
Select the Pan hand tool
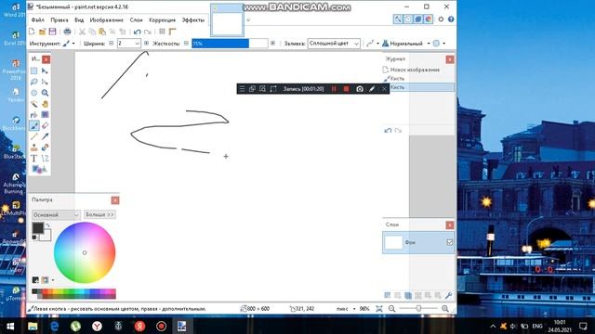click(x=46, y=104)
